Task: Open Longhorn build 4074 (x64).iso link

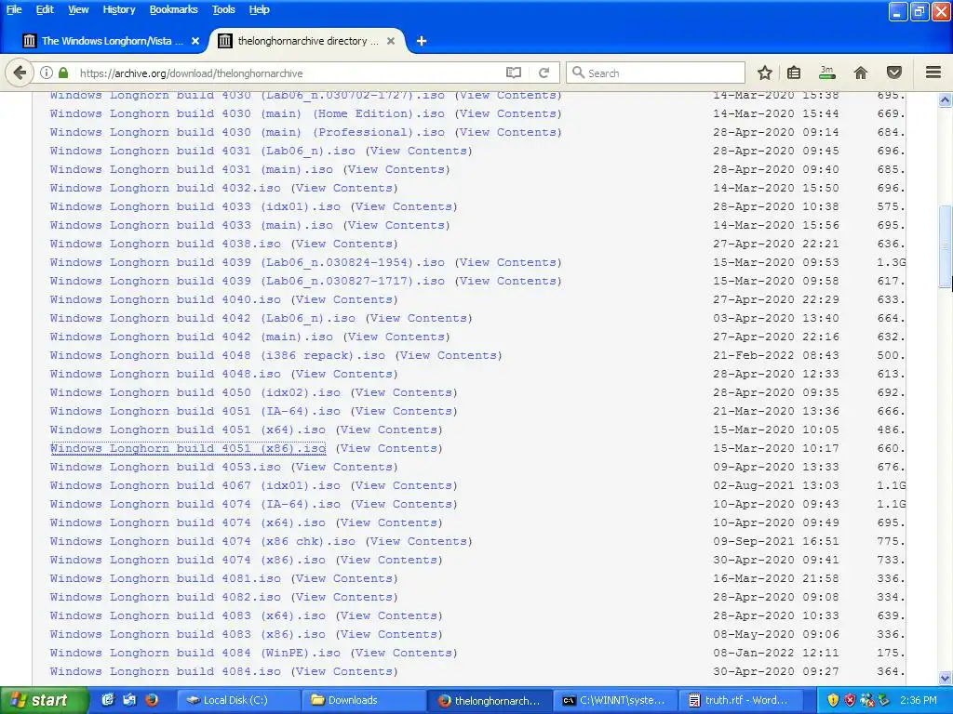Action: (188, 522)
